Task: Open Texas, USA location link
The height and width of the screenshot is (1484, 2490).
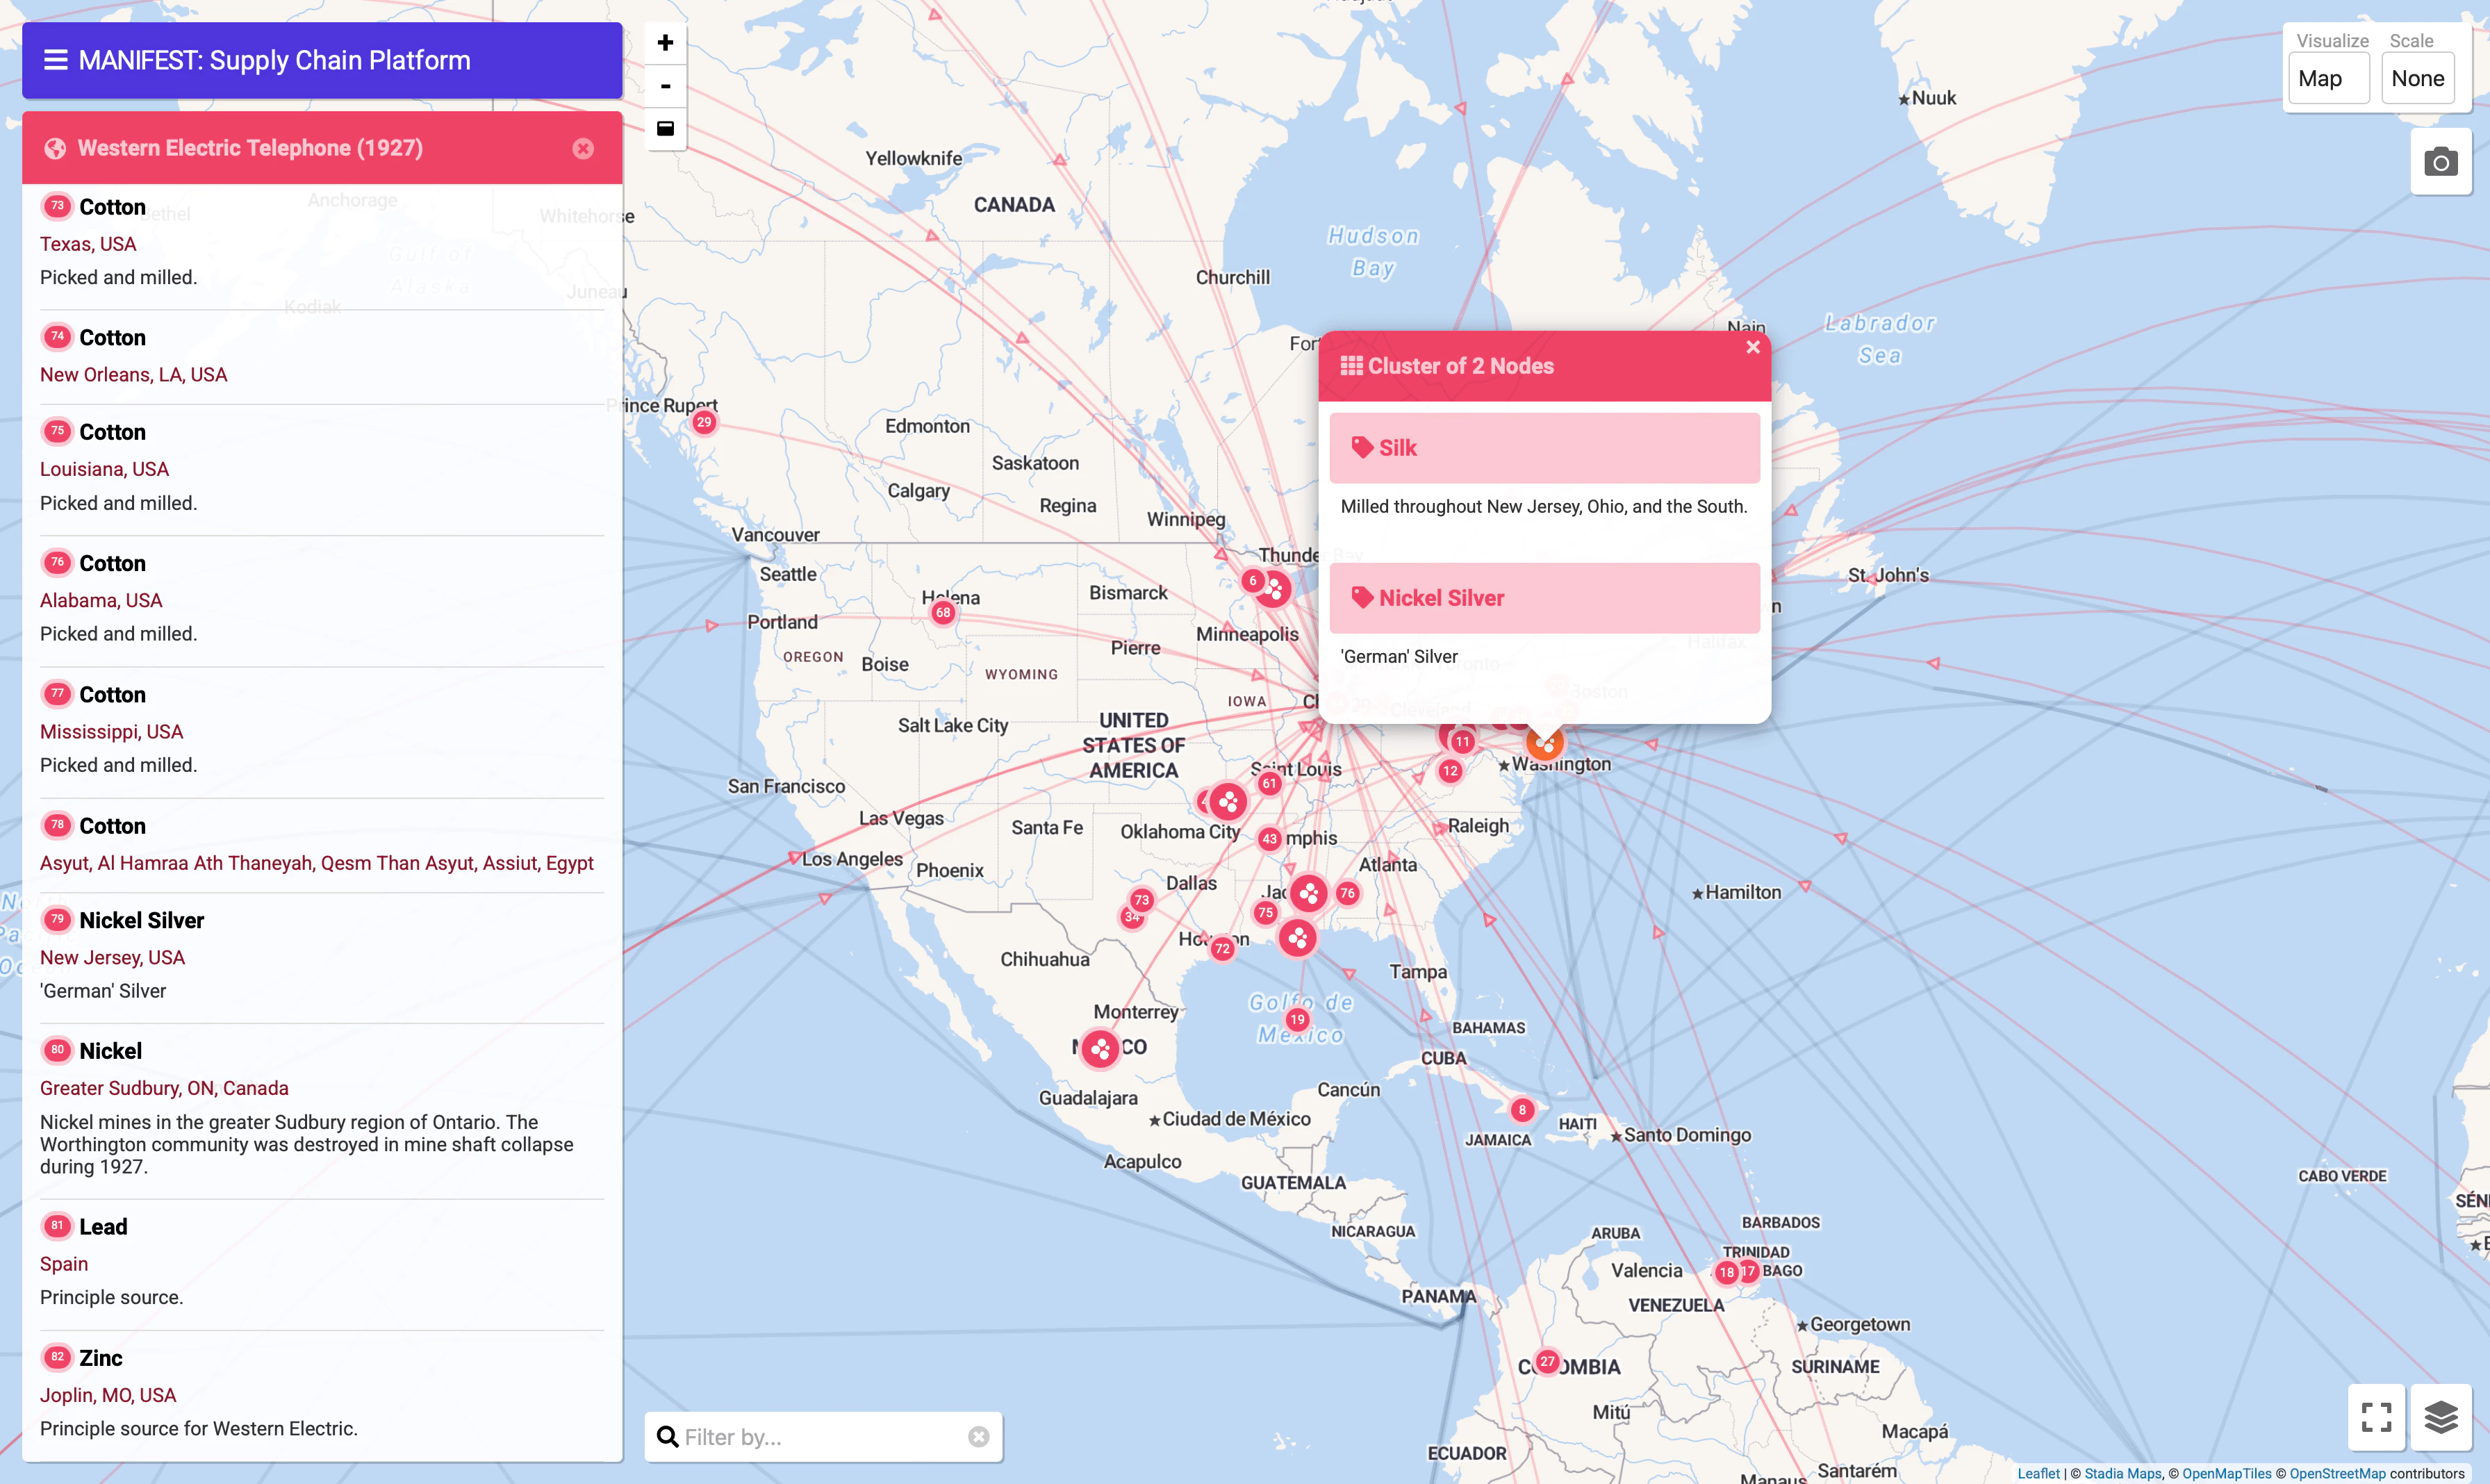Action: click(88, 244)
